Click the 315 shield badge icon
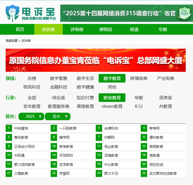 184,13
